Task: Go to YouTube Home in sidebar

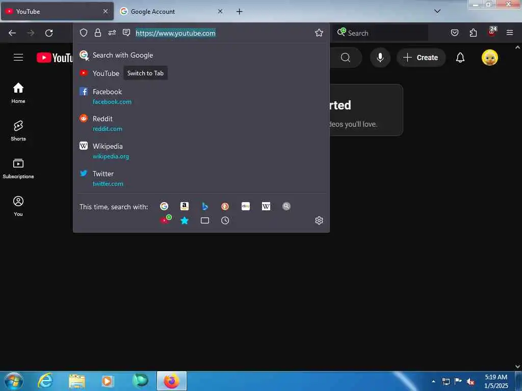Action: (x=18, y=93)
